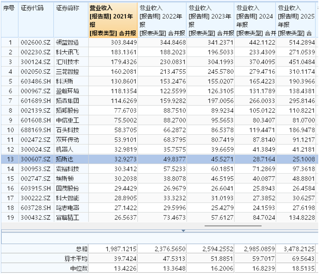Click the 序号 column header
The height and width of the screenshot is (274, 319).
click(9, 20)
